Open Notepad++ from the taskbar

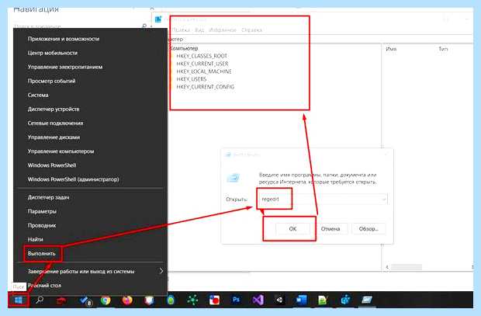point(323,300)
